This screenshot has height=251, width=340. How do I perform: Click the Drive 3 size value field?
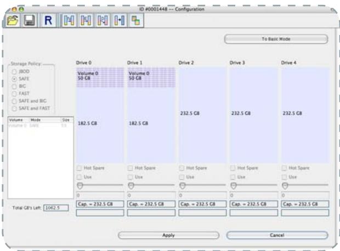tap(254, 195)
